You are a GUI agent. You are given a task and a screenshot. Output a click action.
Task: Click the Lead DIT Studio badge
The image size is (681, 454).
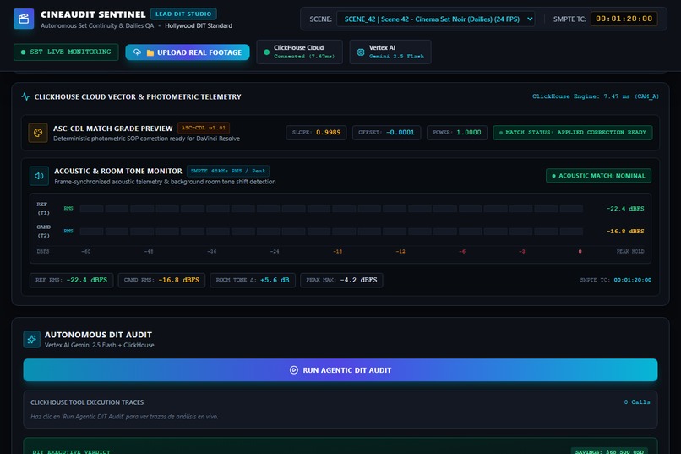[x=183, y=14]
